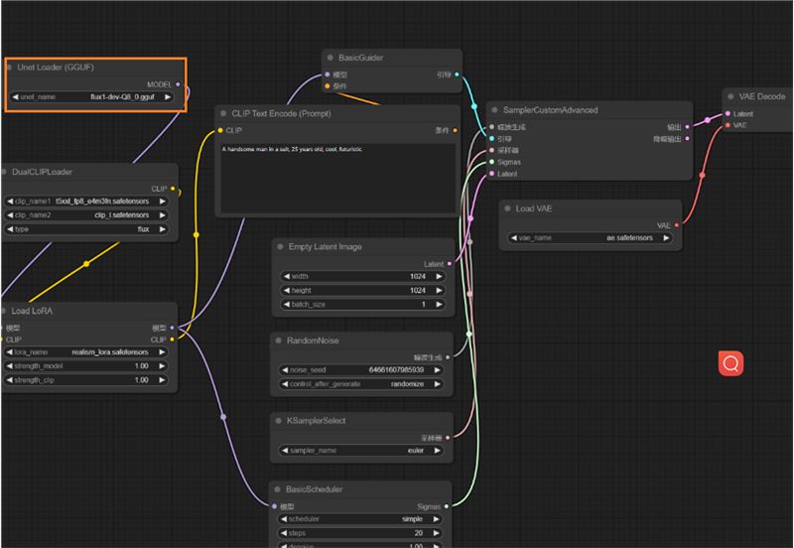The width and height of the screenshot is (794, 548).
Task: Increase Empty Latent width with right arrow
Action: click(x=439, y=276)
